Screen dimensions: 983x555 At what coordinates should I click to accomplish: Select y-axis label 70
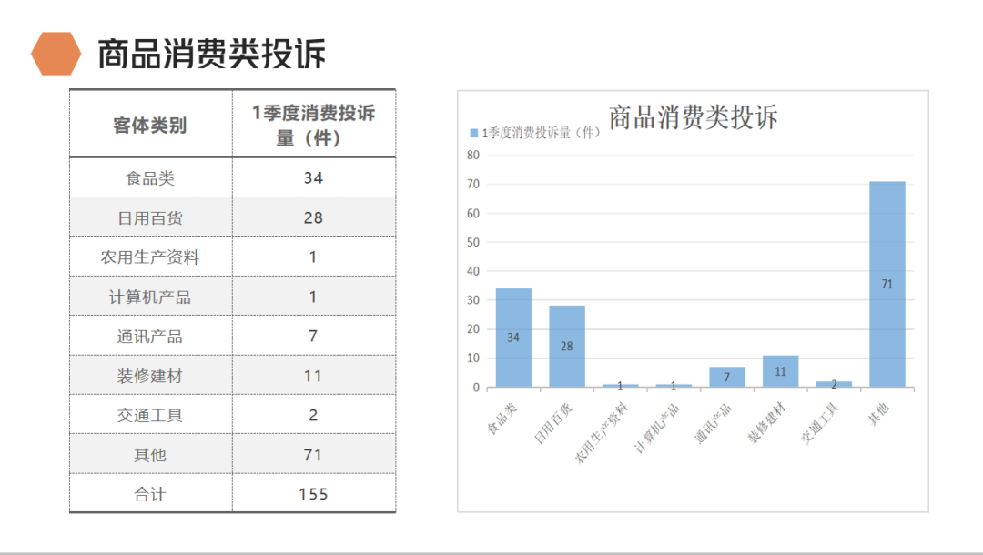click(x=473, y=184)
